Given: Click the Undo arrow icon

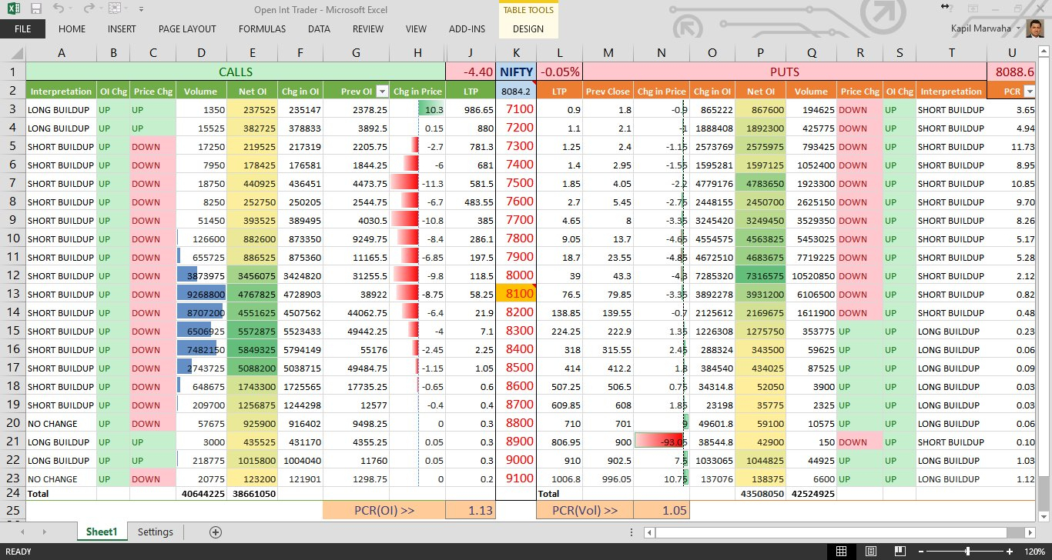Looking at the screenshot, I should coord(59,9).
